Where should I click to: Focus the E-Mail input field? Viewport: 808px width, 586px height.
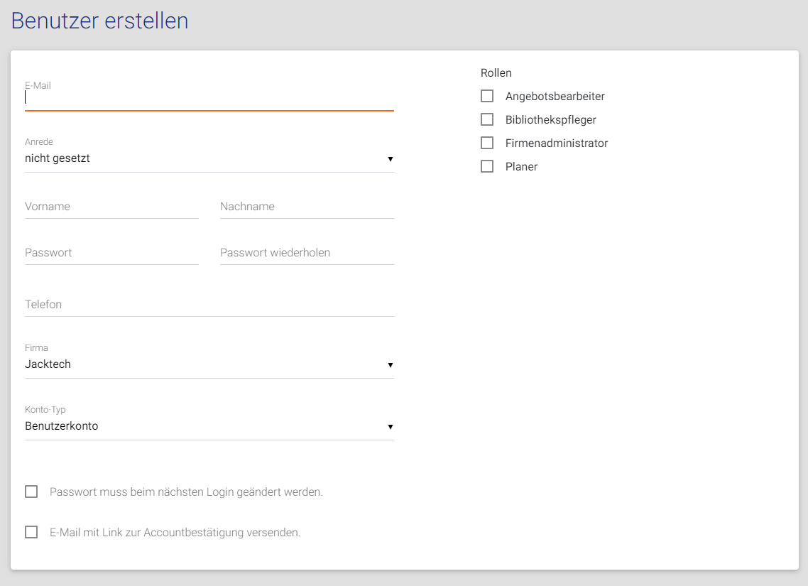tap(209, 98)
